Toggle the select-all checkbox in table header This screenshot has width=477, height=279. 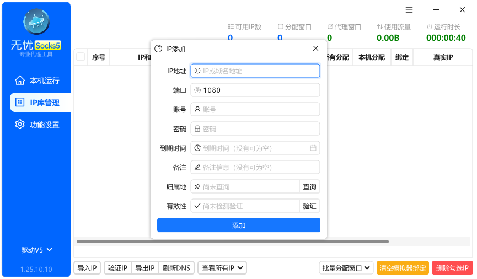pyautogui.click(x=81, y=57)
